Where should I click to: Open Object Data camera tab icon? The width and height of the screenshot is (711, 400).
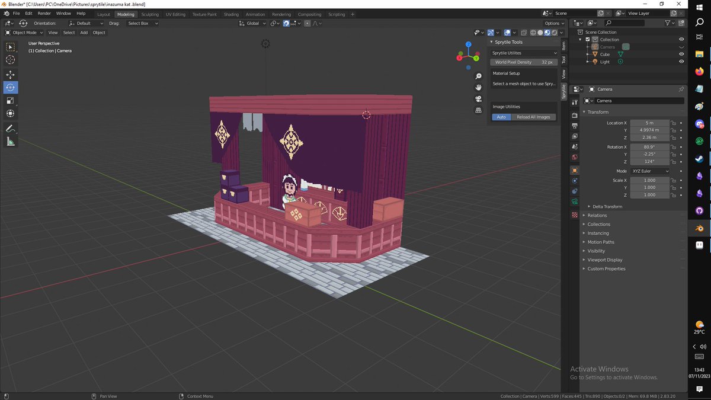click(574, 202)
